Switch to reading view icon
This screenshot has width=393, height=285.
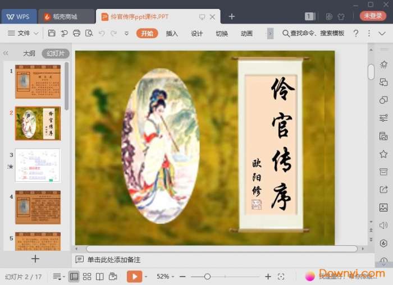pyautogui.click(x=100, y=277)
